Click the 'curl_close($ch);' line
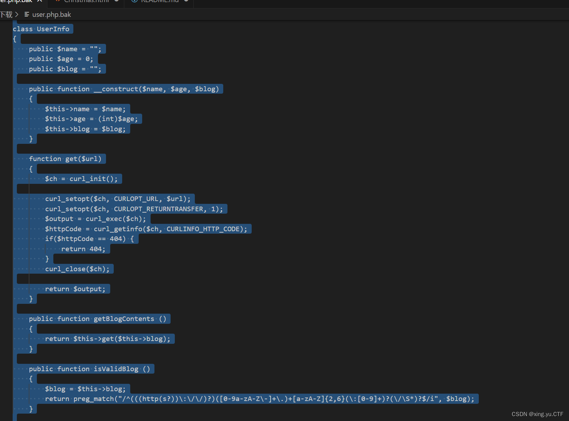569x421 pixels. coord(77,269)
